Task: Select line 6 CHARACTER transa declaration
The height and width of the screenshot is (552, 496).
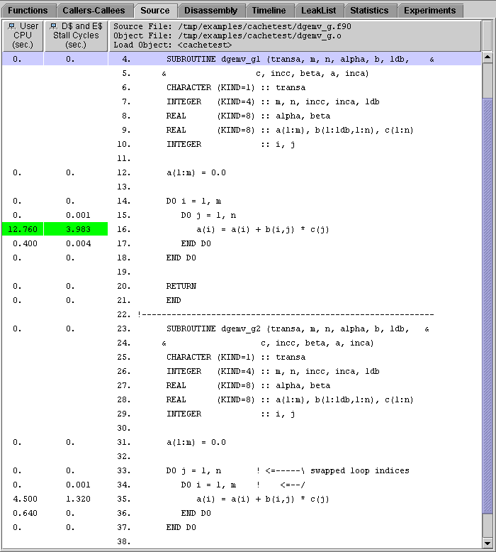Action: [236, 88]
